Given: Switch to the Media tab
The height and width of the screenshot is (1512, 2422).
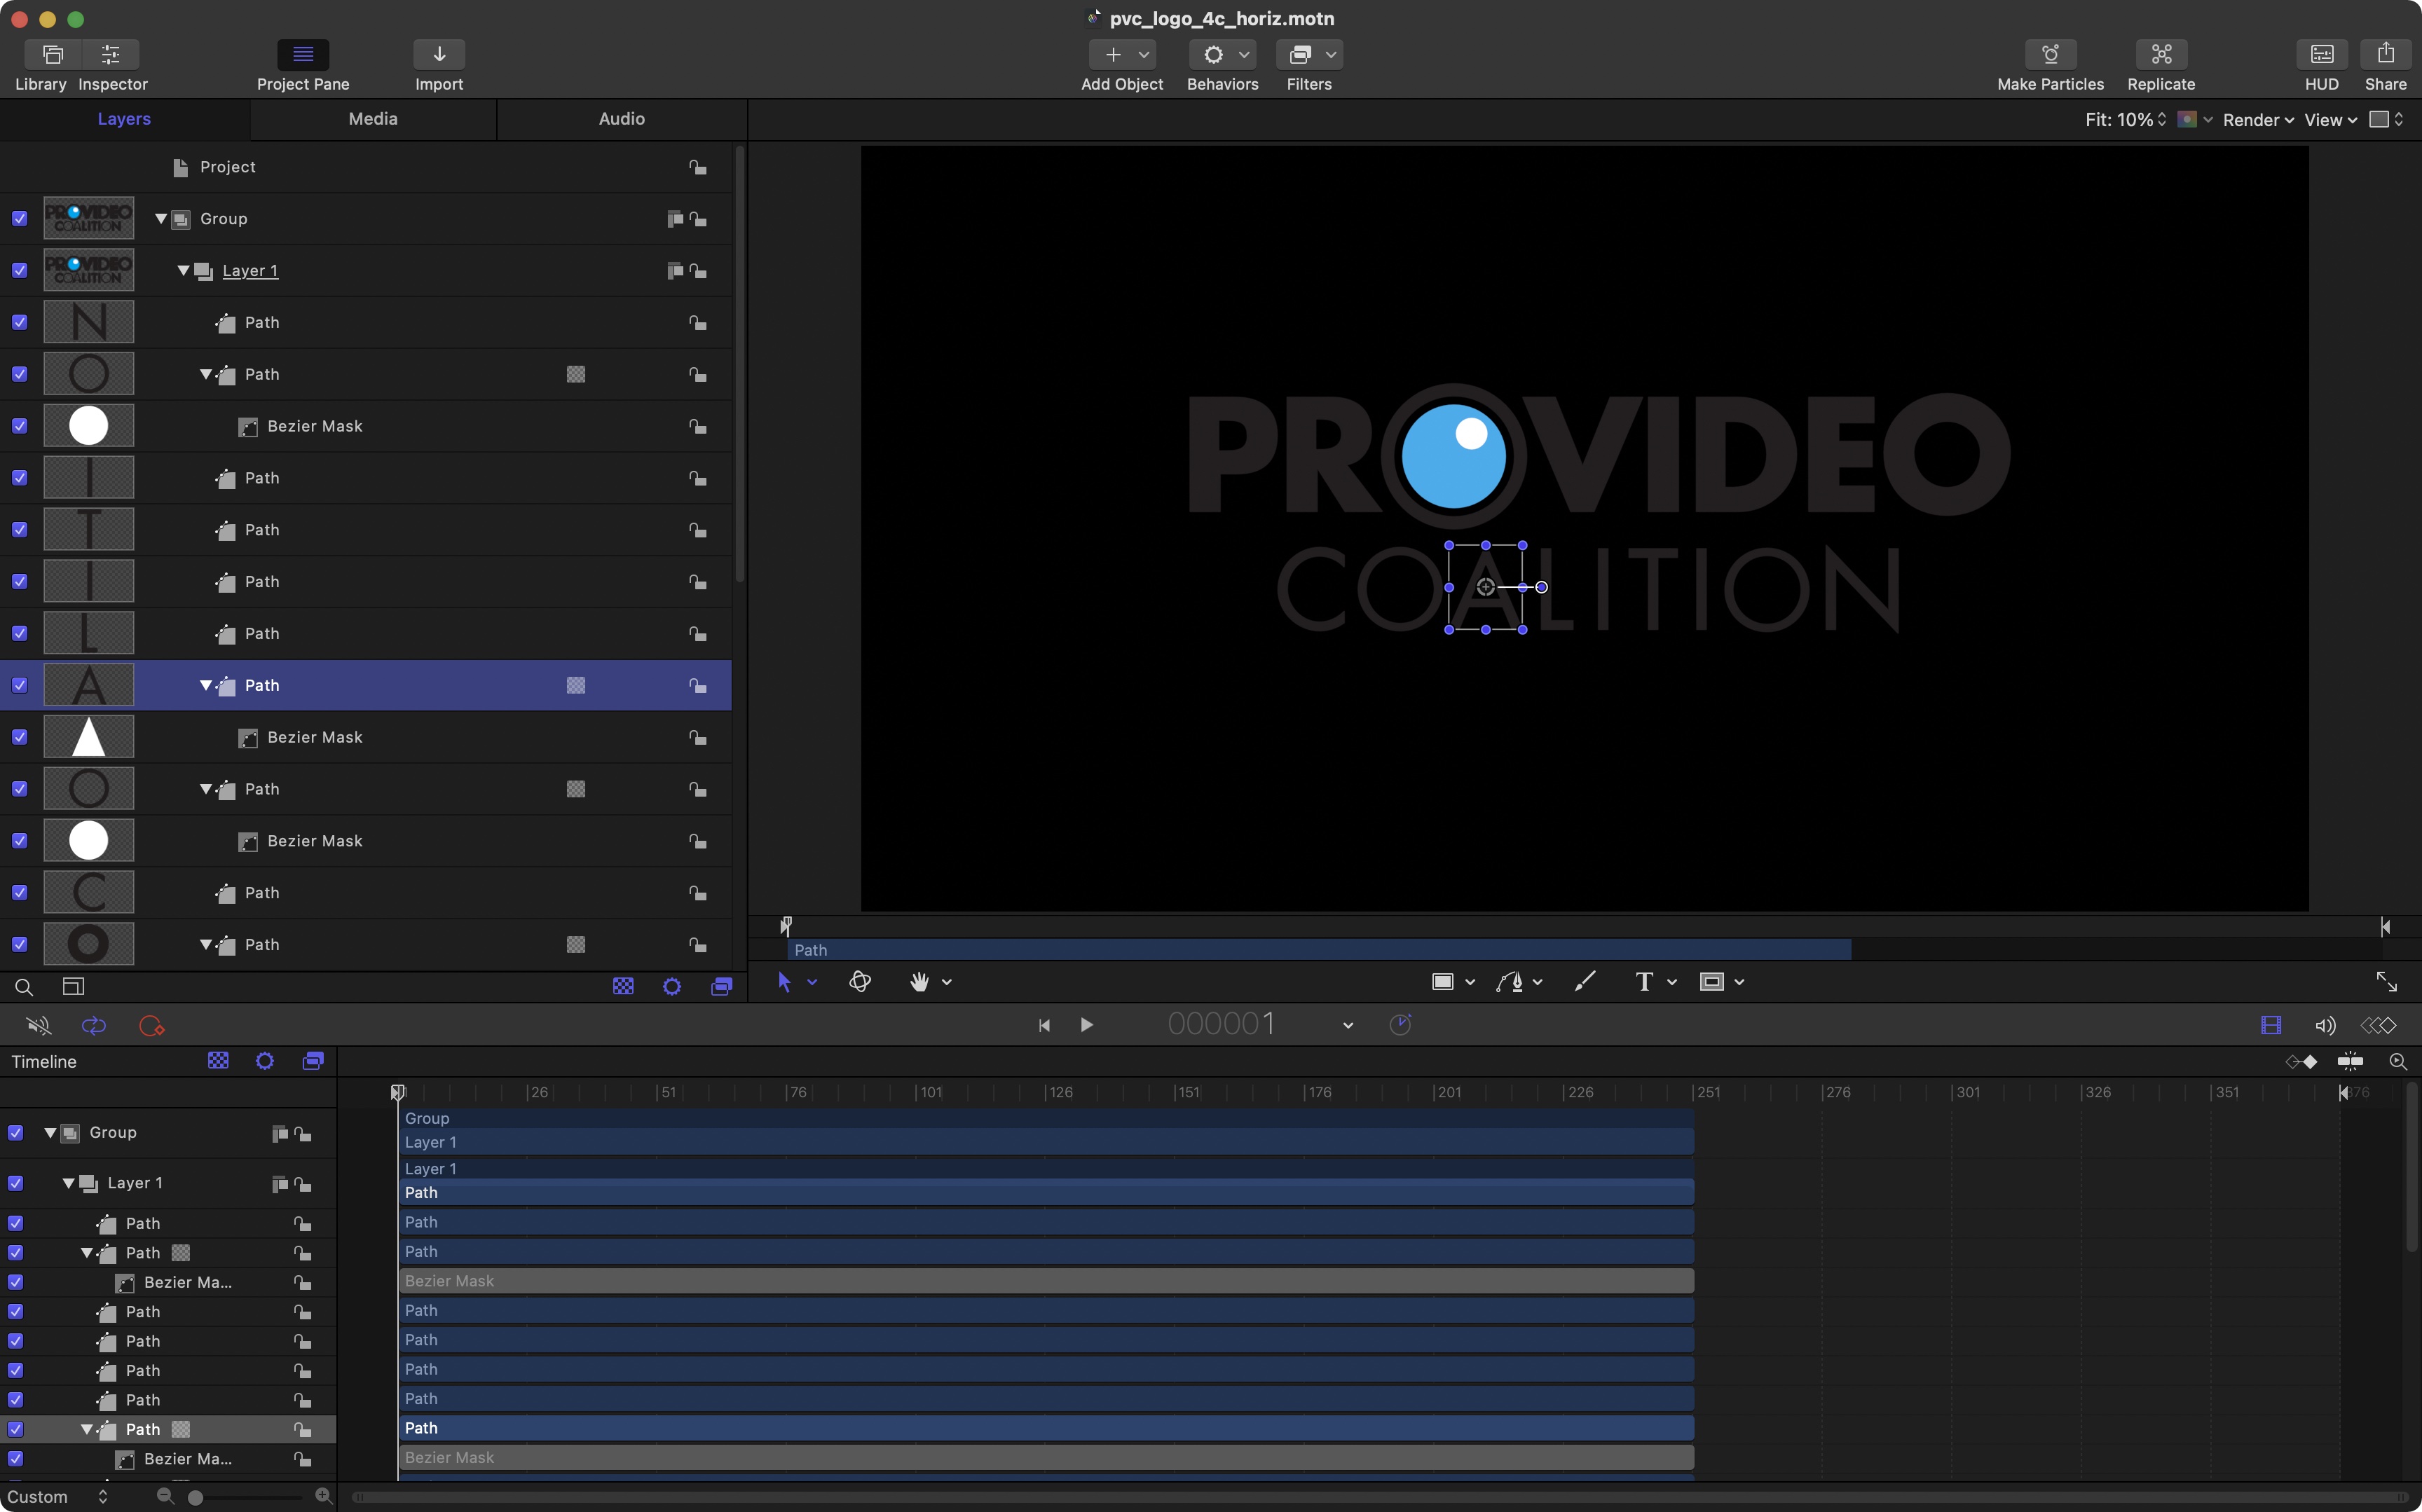Looking at the screenshot, I should (x=373, y=117).
